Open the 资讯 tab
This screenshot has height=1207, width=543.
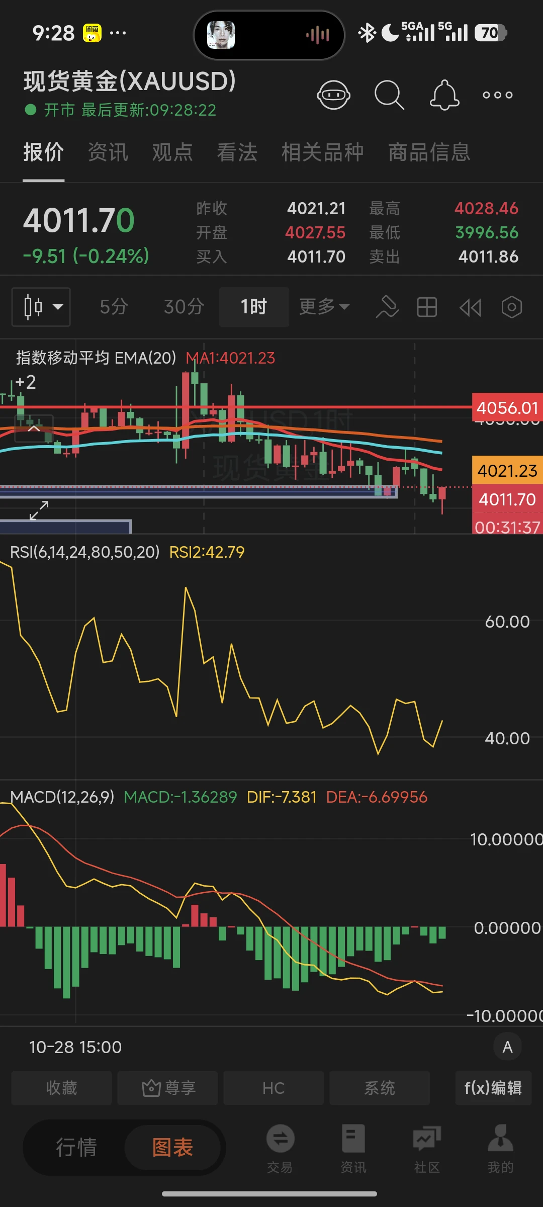click(108, 152)
